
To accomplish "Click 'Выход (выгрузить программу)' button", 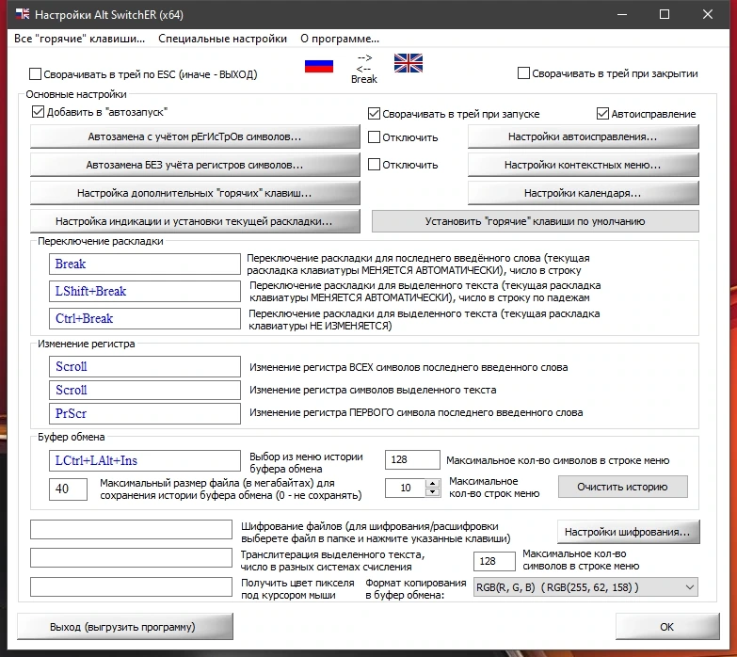I will 124,627.
